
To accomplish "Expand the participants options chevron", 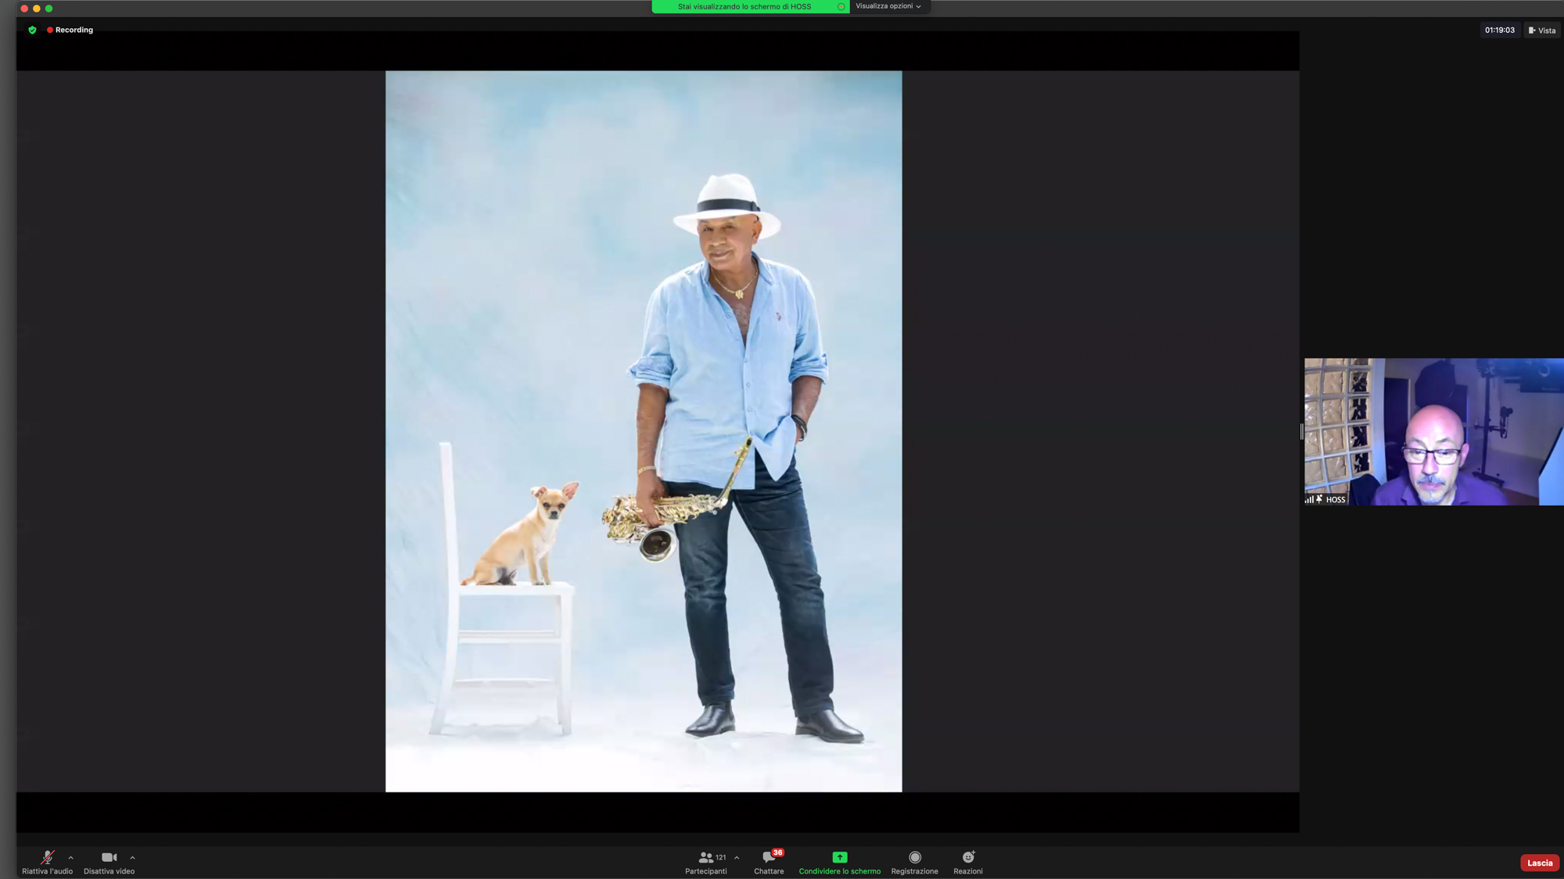I will point(737,857).
